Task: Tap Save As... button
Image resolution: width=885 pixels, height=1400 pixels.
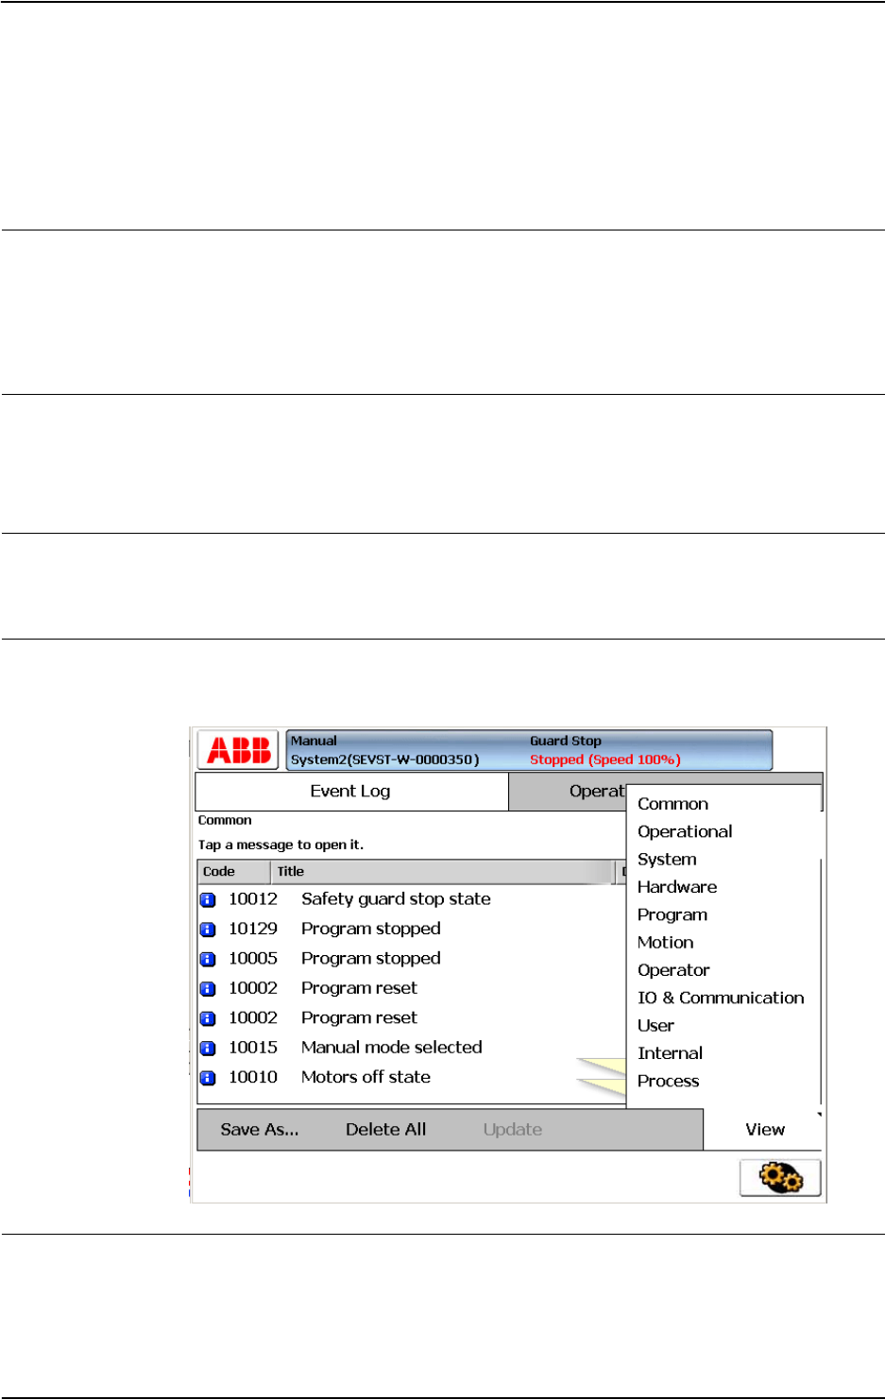Action: tap(260, 1130)
